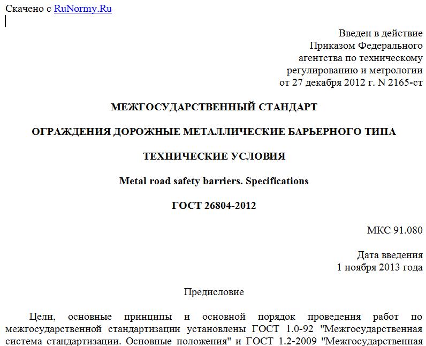Click the 'ГОСТ 1.2-2009' reference in the paragraph
The width and height of the screenshot is (426, 346).
point(281,341)
